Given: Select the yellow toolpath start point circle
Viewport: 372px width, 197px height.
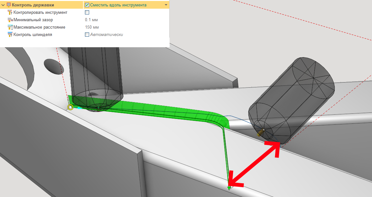Looking at the screenshot, I should coord(70,107).
